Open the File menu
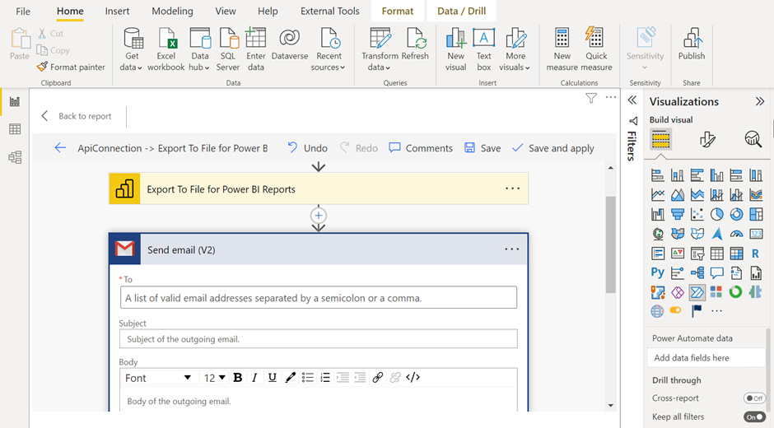This screenshot has height=428, width=774. coord(23,11)
